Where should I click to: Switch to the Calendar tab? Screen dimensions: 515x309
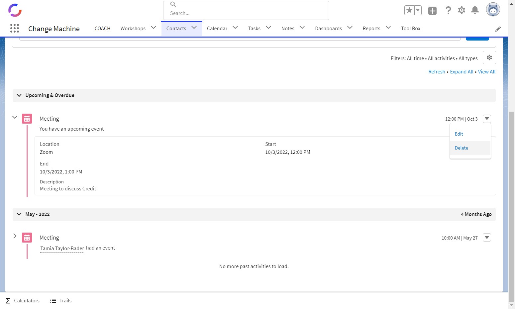217,29
